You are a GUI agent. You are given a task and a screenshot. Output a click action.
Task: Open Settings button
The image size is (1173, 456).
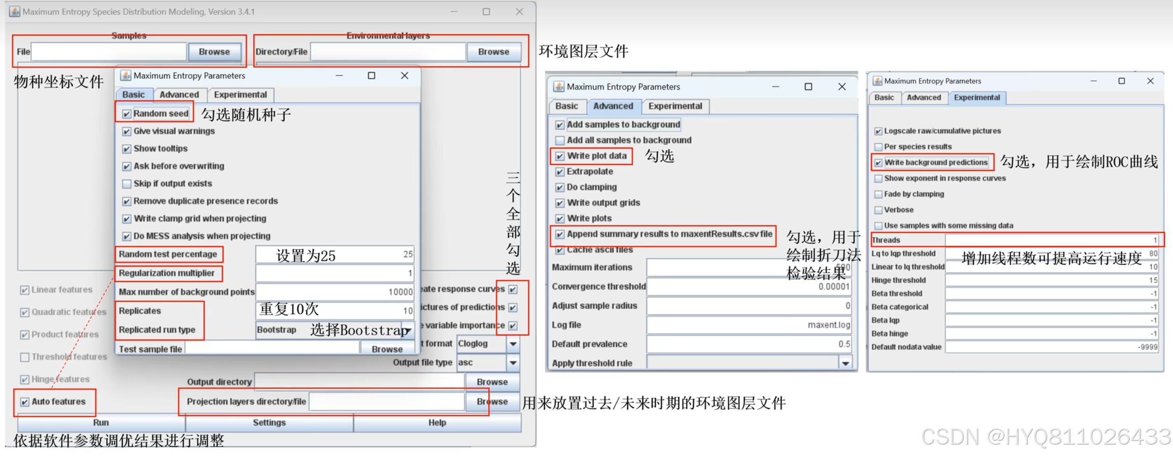[269, 422]
